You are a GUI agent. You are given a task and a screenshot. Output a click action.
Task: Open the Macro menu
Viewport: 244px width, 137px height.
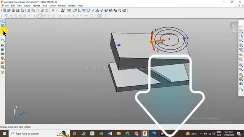53,6
